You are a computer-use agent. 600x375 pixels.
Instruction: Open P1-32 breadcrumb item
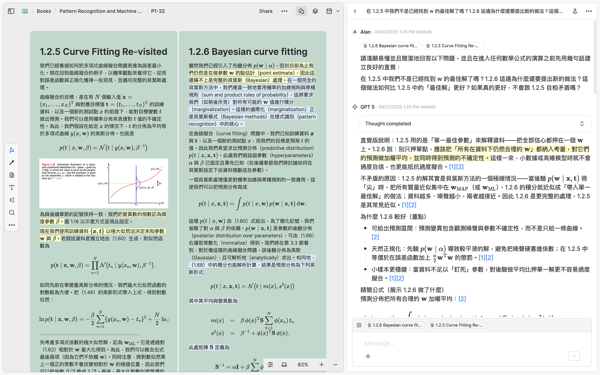point(158,11)
